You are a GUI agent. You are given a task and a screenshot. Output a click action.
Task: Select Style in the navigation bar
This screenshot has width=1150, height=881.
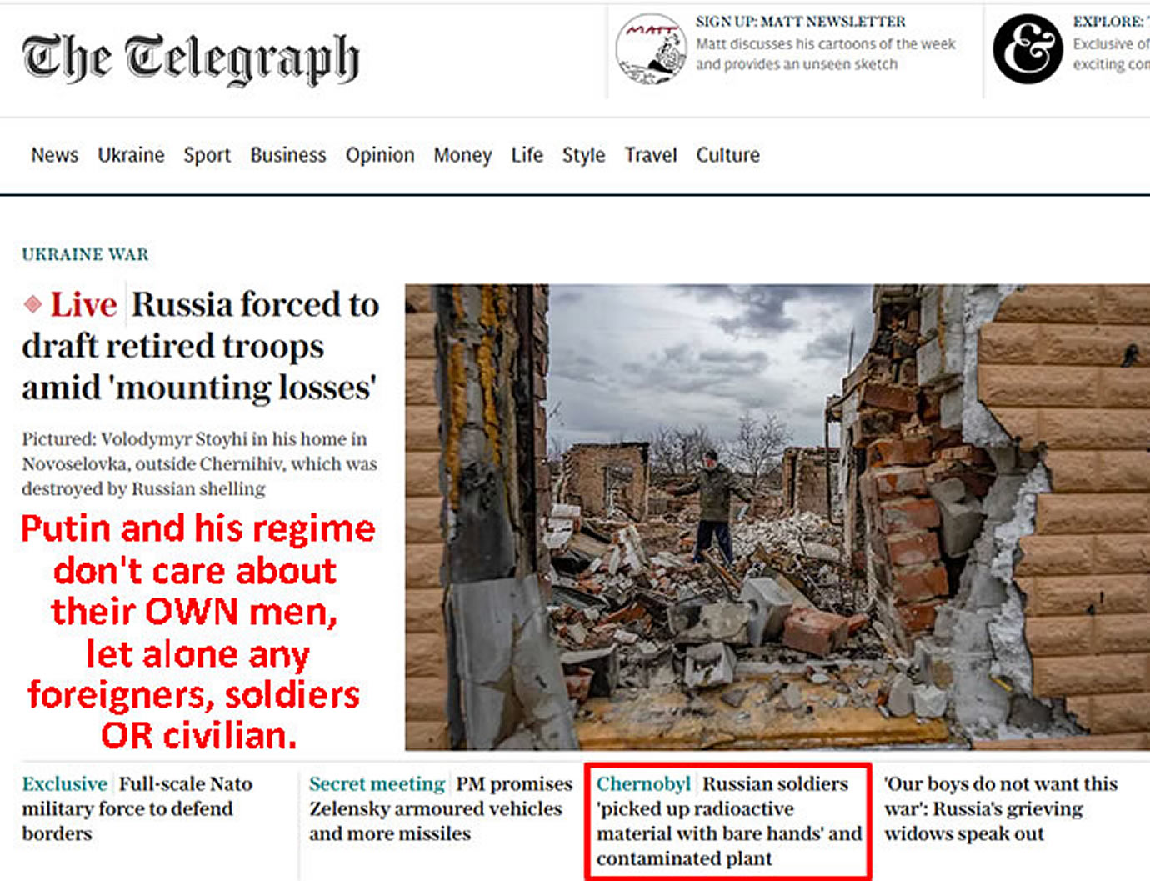pyautogui.click(x=583, y=156)
